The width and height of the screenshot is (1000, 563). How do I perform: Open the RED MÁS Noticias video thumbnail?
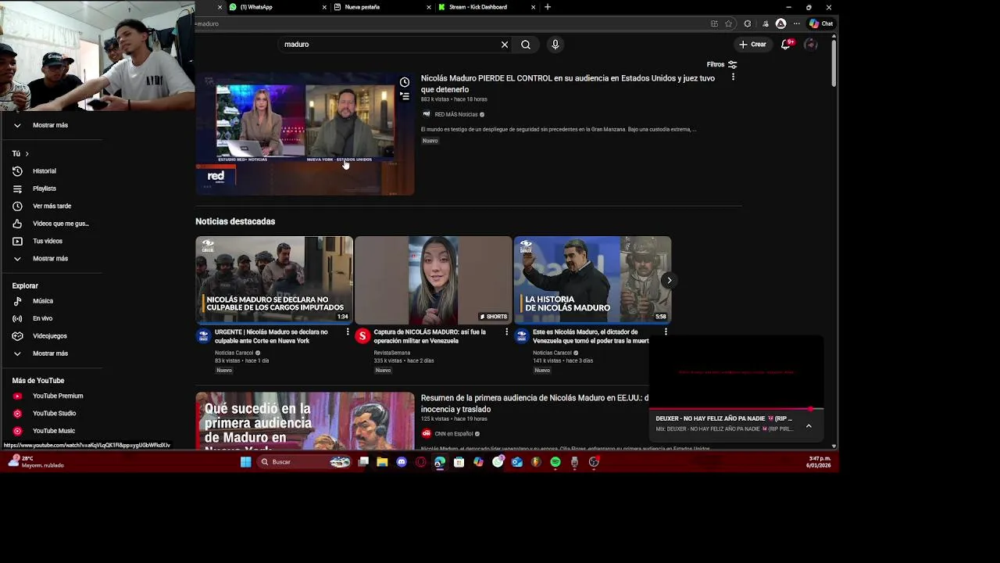tap(305, 134)
